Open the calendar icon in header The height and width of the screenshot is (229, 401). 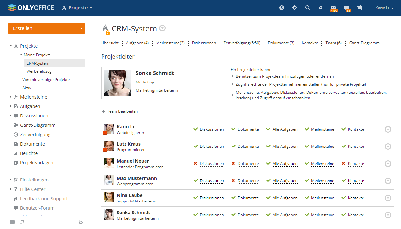coord(359,8)
